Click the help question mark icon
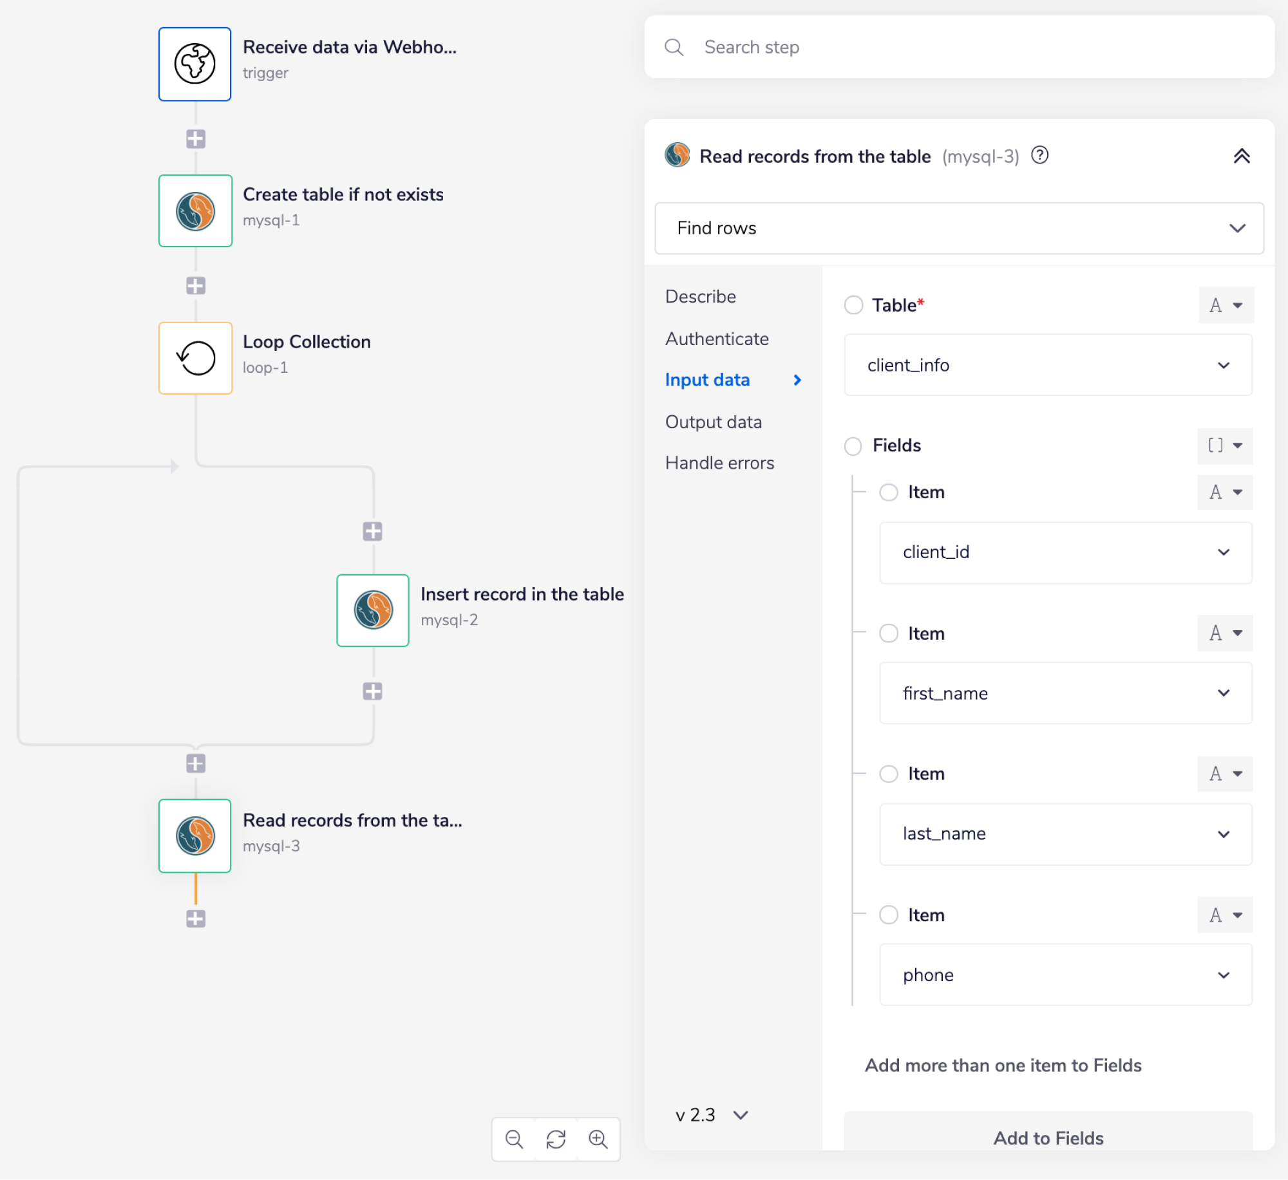 1039,155
